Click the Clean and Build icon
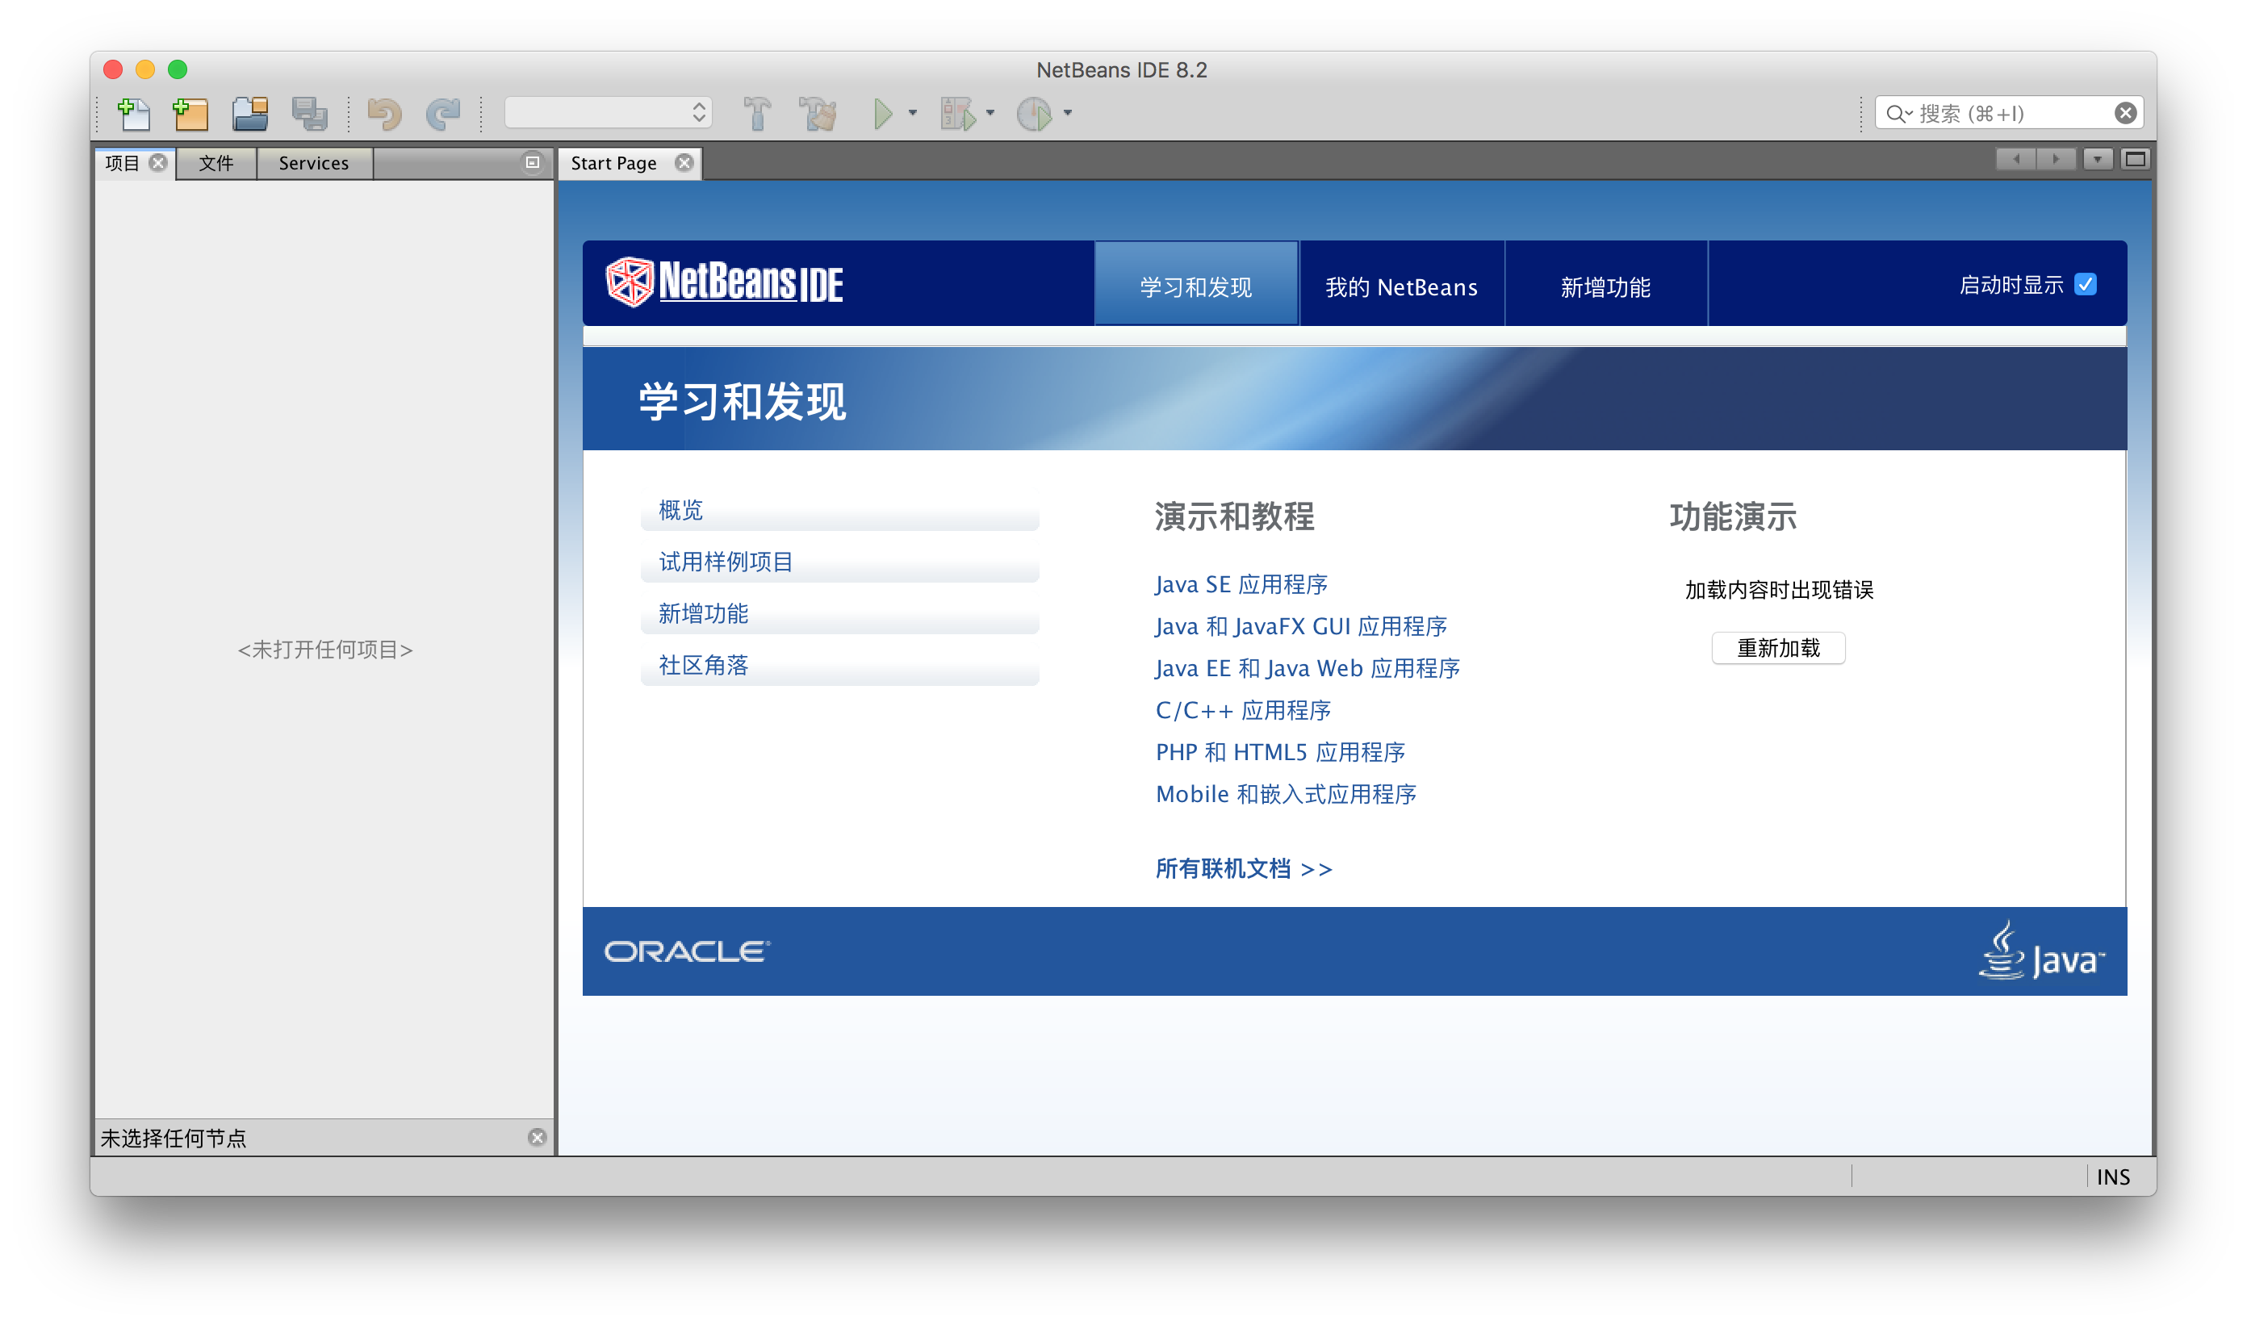The image size is (2247, 1325). 818,114
